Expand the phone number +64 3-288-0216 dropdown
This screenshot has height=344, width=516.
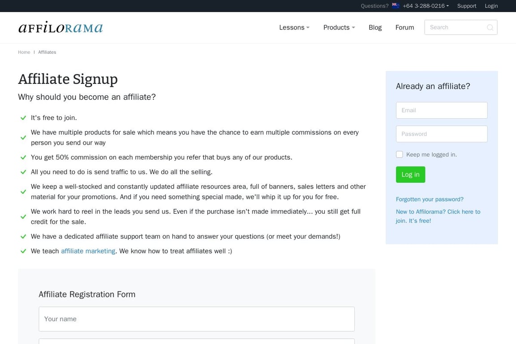426,6
